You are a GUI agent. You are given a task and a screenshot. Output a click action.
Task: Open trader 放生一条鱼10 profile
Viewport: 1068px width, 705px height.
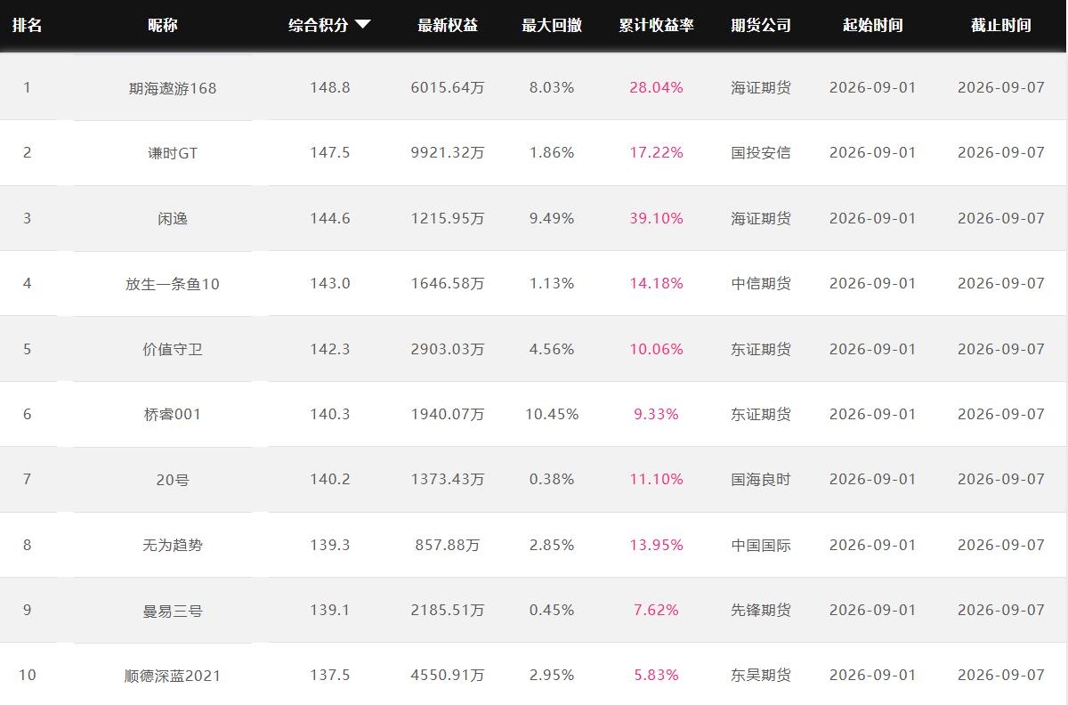[173, 284]
